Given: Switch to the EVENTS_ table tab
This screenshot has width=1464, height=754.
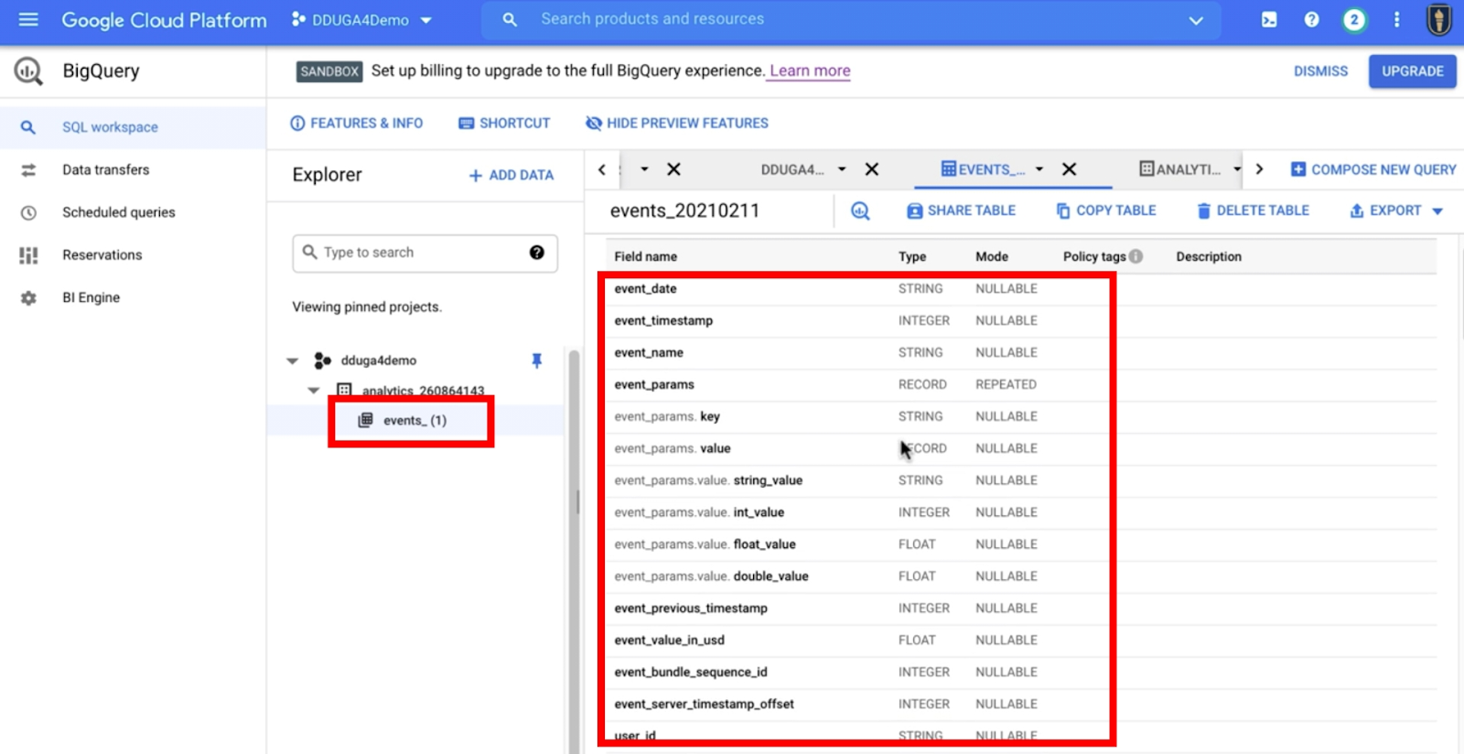Looking at the screenshot, I should coord(984,169).
